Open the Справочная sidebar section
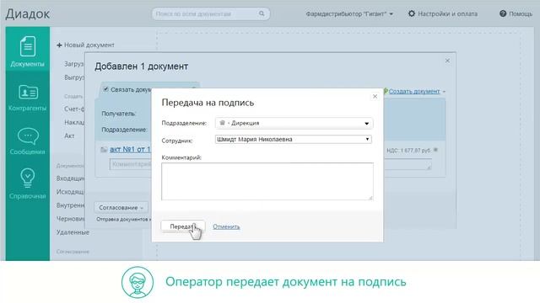 click(x=28, y=183)
